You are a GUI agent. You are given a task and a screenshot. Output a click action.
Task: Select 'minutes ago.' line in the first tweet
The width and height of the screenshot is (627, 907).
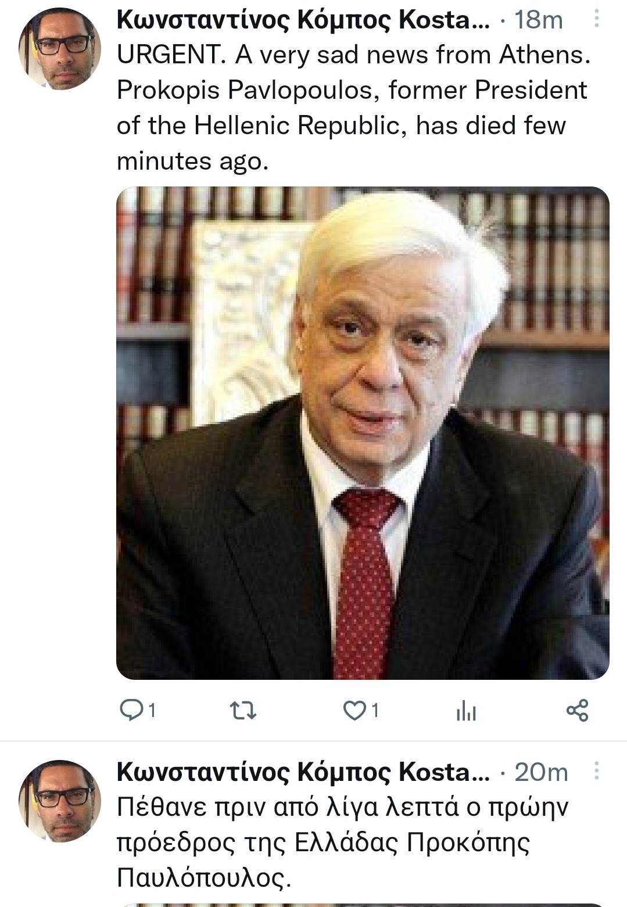[x=193, y=161]
